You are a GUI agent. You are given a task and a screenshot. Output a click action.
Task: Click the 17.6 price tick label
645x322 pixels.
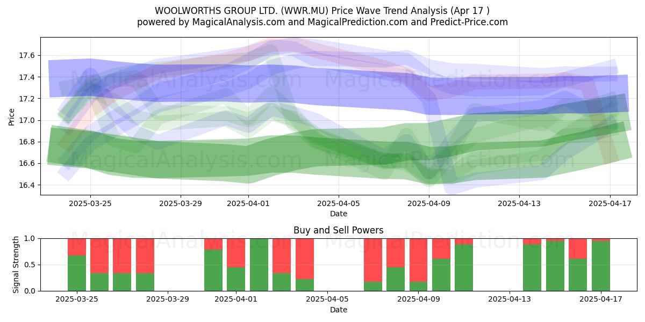[27, 56]
